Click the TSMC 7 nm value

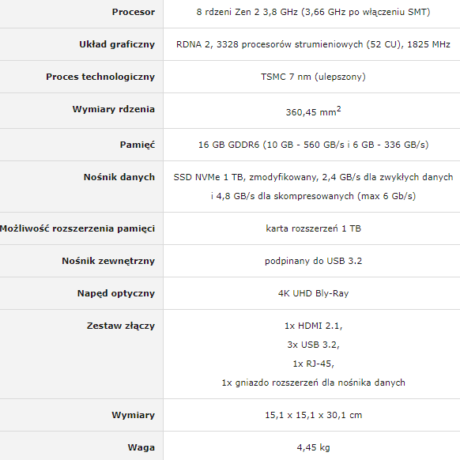pyautogui.click(x=313, y=77)
